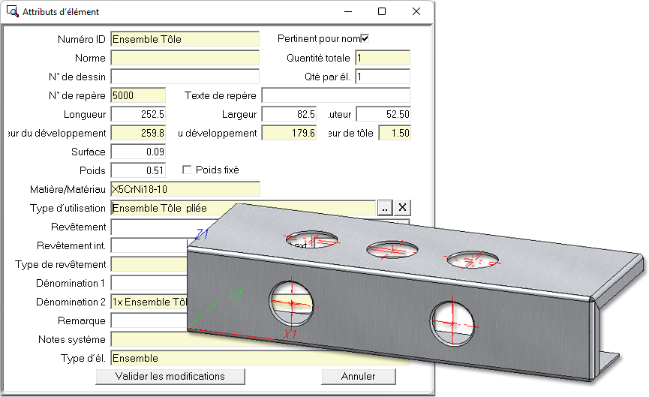Click the dialog title bar magnifier icon
Screen dimensions: 649x397
pyautogui.click(x=12, y=12)
